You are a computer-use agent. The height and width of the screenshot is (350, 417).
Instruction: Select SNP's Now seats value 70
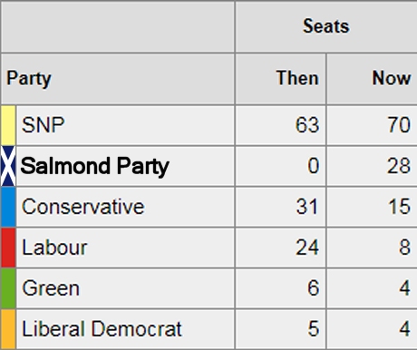tap(399, 125)
